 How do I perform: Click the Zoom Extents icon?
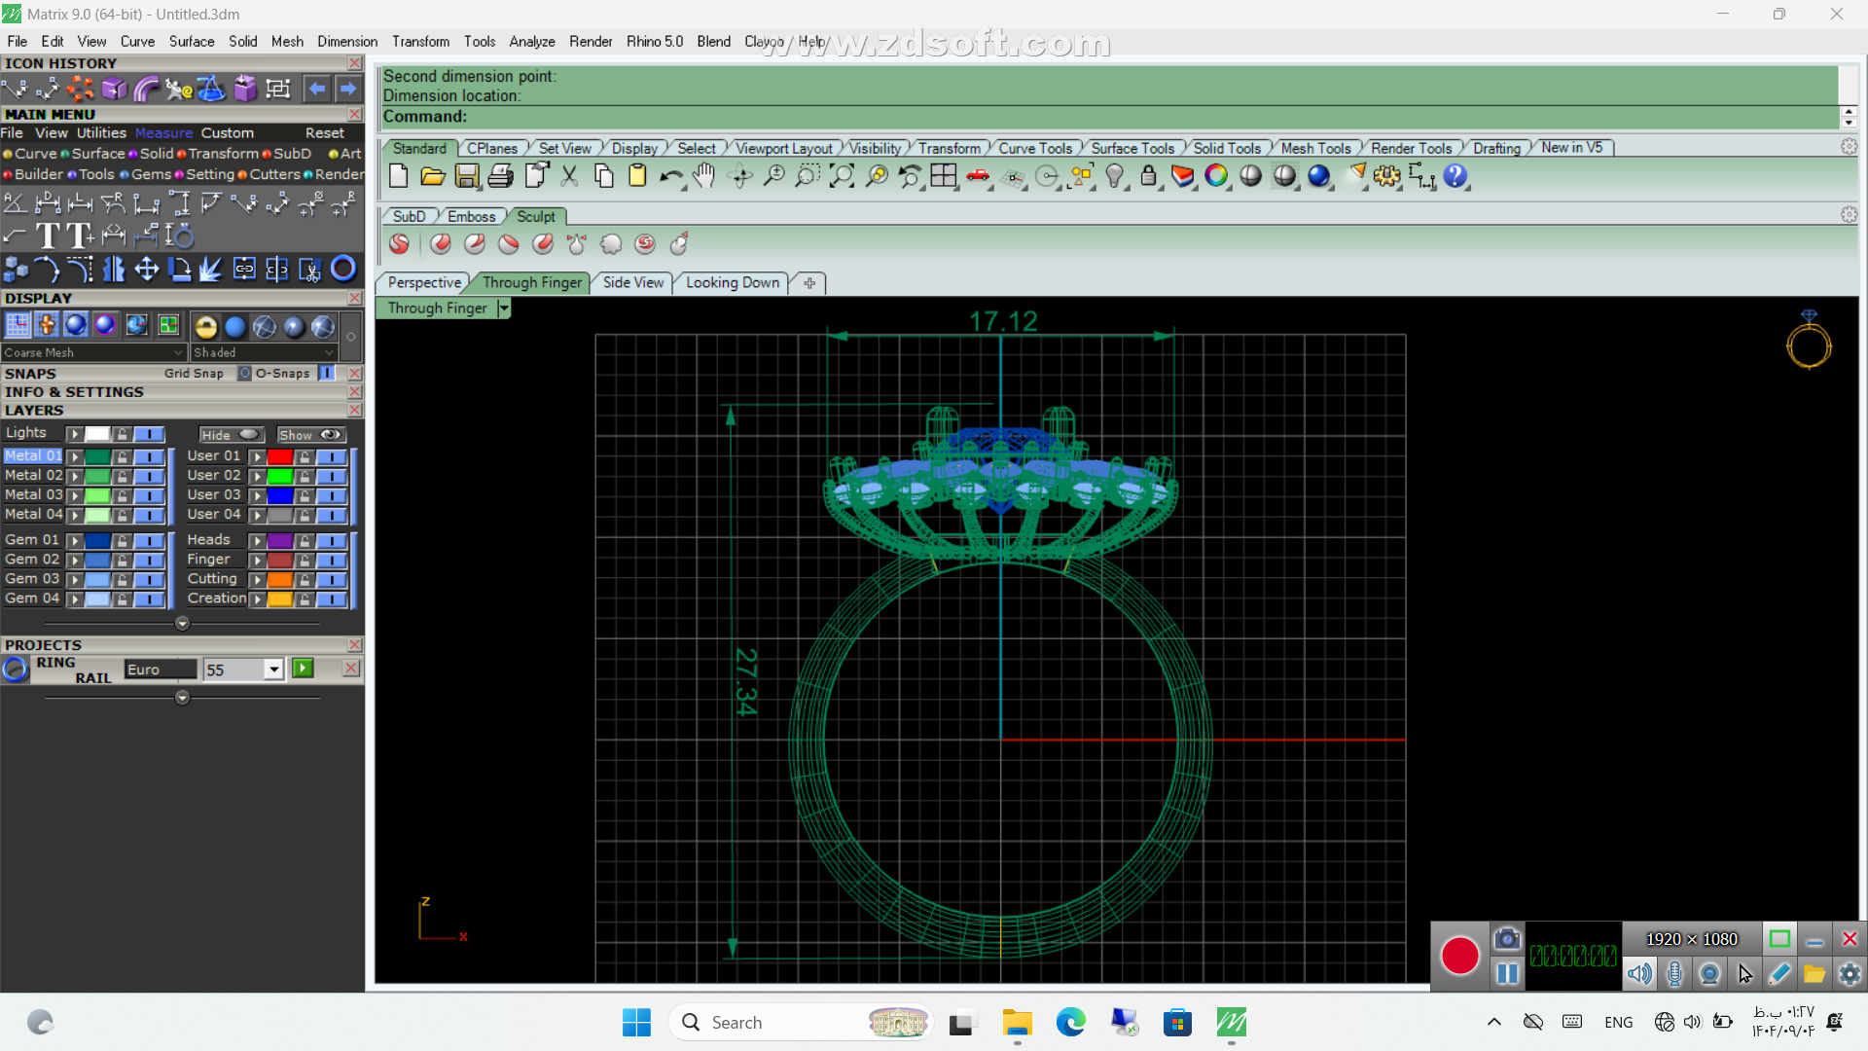(x=842, y=176)
